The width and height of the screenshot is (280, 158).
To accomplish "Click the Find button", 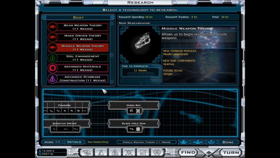I will point(188,153).
